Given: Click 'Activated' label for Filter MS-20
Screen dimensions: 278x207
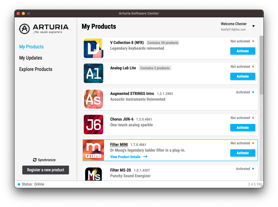Looking at the screenshot, I should click(243, 169).
